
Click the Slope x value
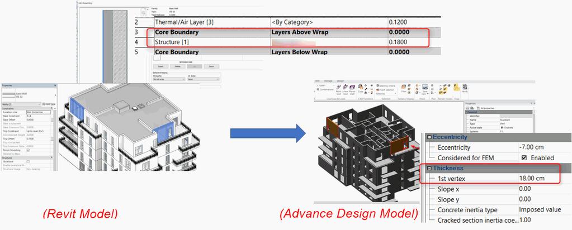point(525,189)
